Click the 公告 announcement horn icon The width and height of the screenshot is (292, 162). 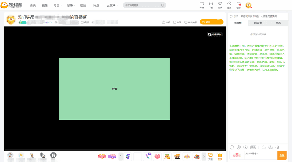(x=231, y=16)
